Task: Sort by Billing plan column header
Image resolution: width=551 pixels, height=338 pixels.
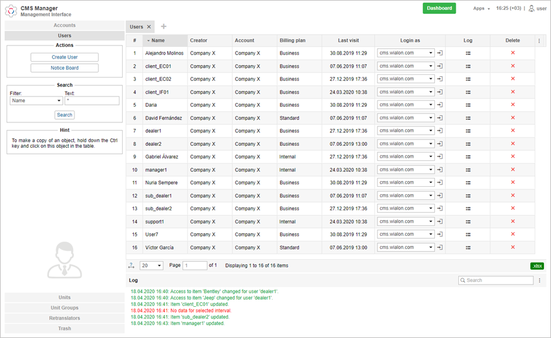Action: (299, 40)
